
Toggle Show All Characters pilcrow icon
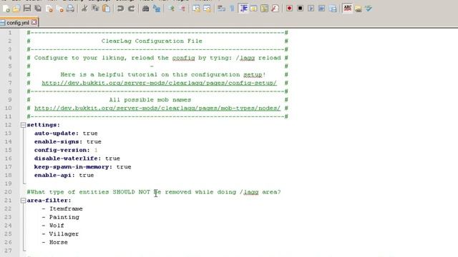pos(232,9)
